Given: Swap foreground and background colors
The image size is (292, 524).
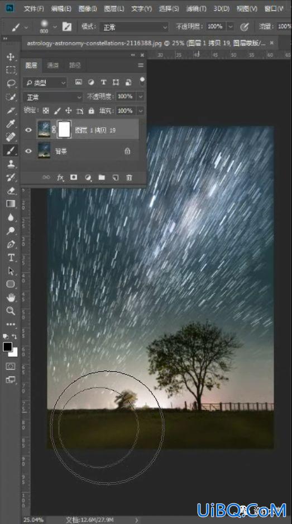Looking at the screenshot, I should [15, 336].
